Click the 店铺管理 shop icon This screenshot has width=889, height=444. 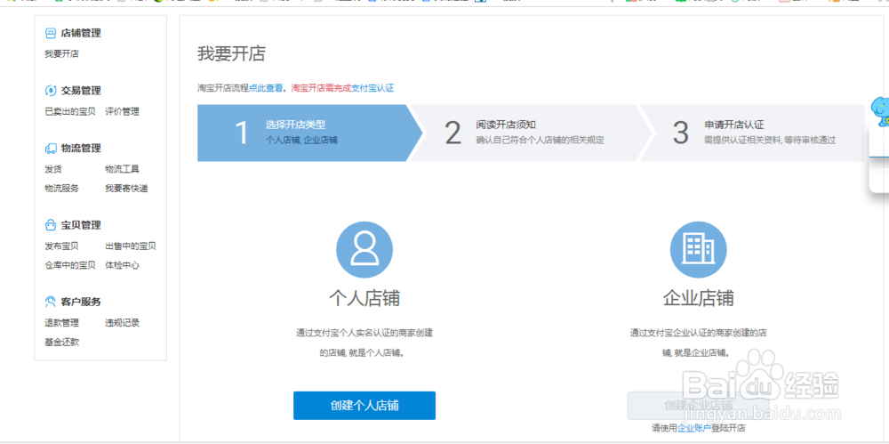click(x=51, y=34)
